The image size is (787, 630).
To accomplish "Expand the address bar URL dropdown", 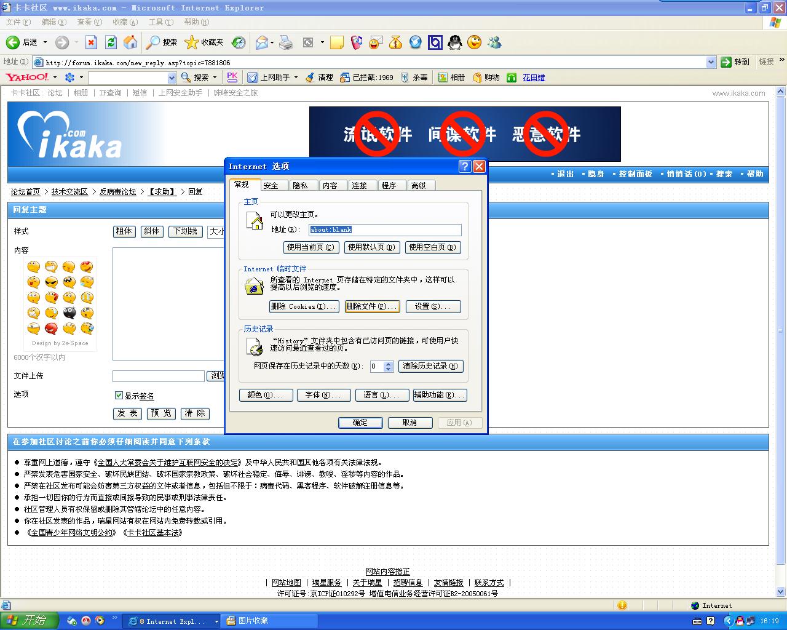I will pyautogui.click(x=711, y=62).
